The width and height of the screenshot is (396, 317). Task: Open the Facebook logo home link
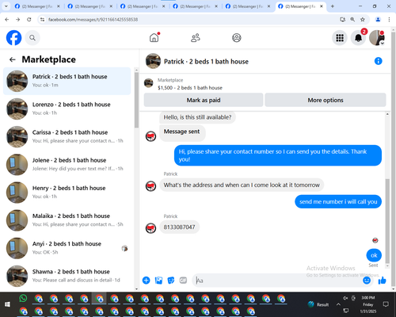click(x=13, y=38)
